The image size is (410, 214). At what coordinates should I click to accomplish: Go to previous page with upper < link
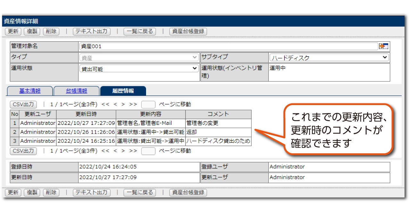(x=115, y=104)
